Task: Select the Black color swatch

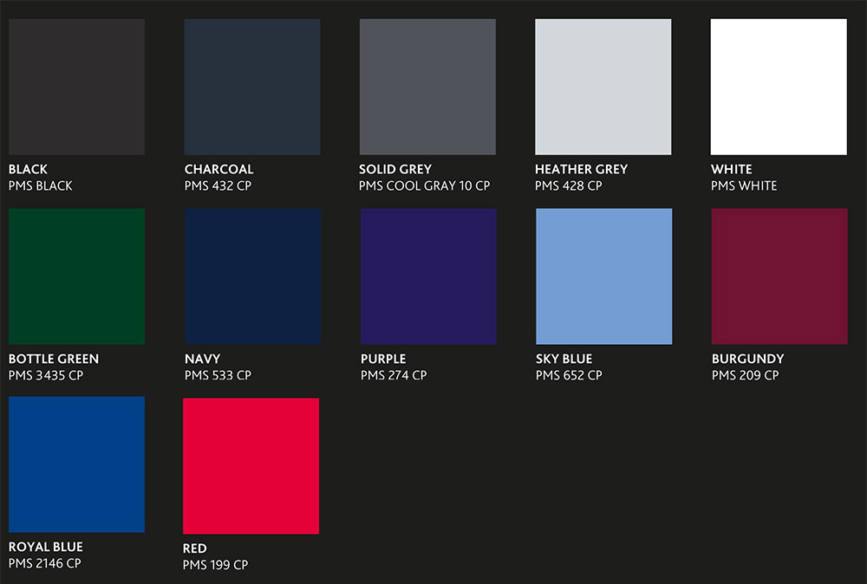Action: pos(77,87)
